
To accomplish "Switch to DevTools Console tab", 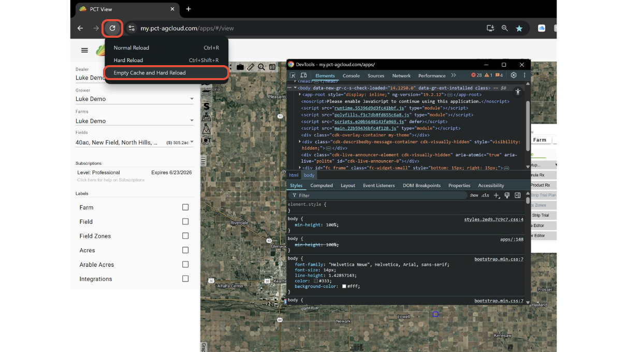I will pyautogui.click(x=351, y=75).
